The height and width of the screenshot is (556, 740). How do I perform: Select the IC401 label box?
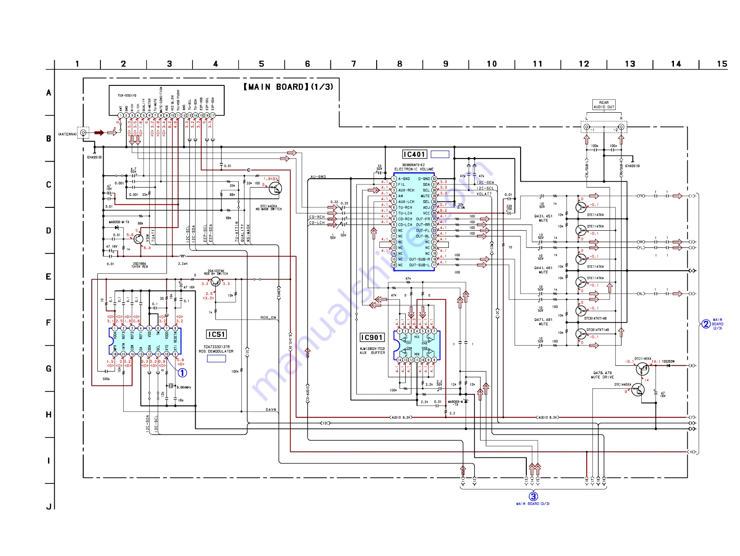pyautogui.click(x=414, y=154)
